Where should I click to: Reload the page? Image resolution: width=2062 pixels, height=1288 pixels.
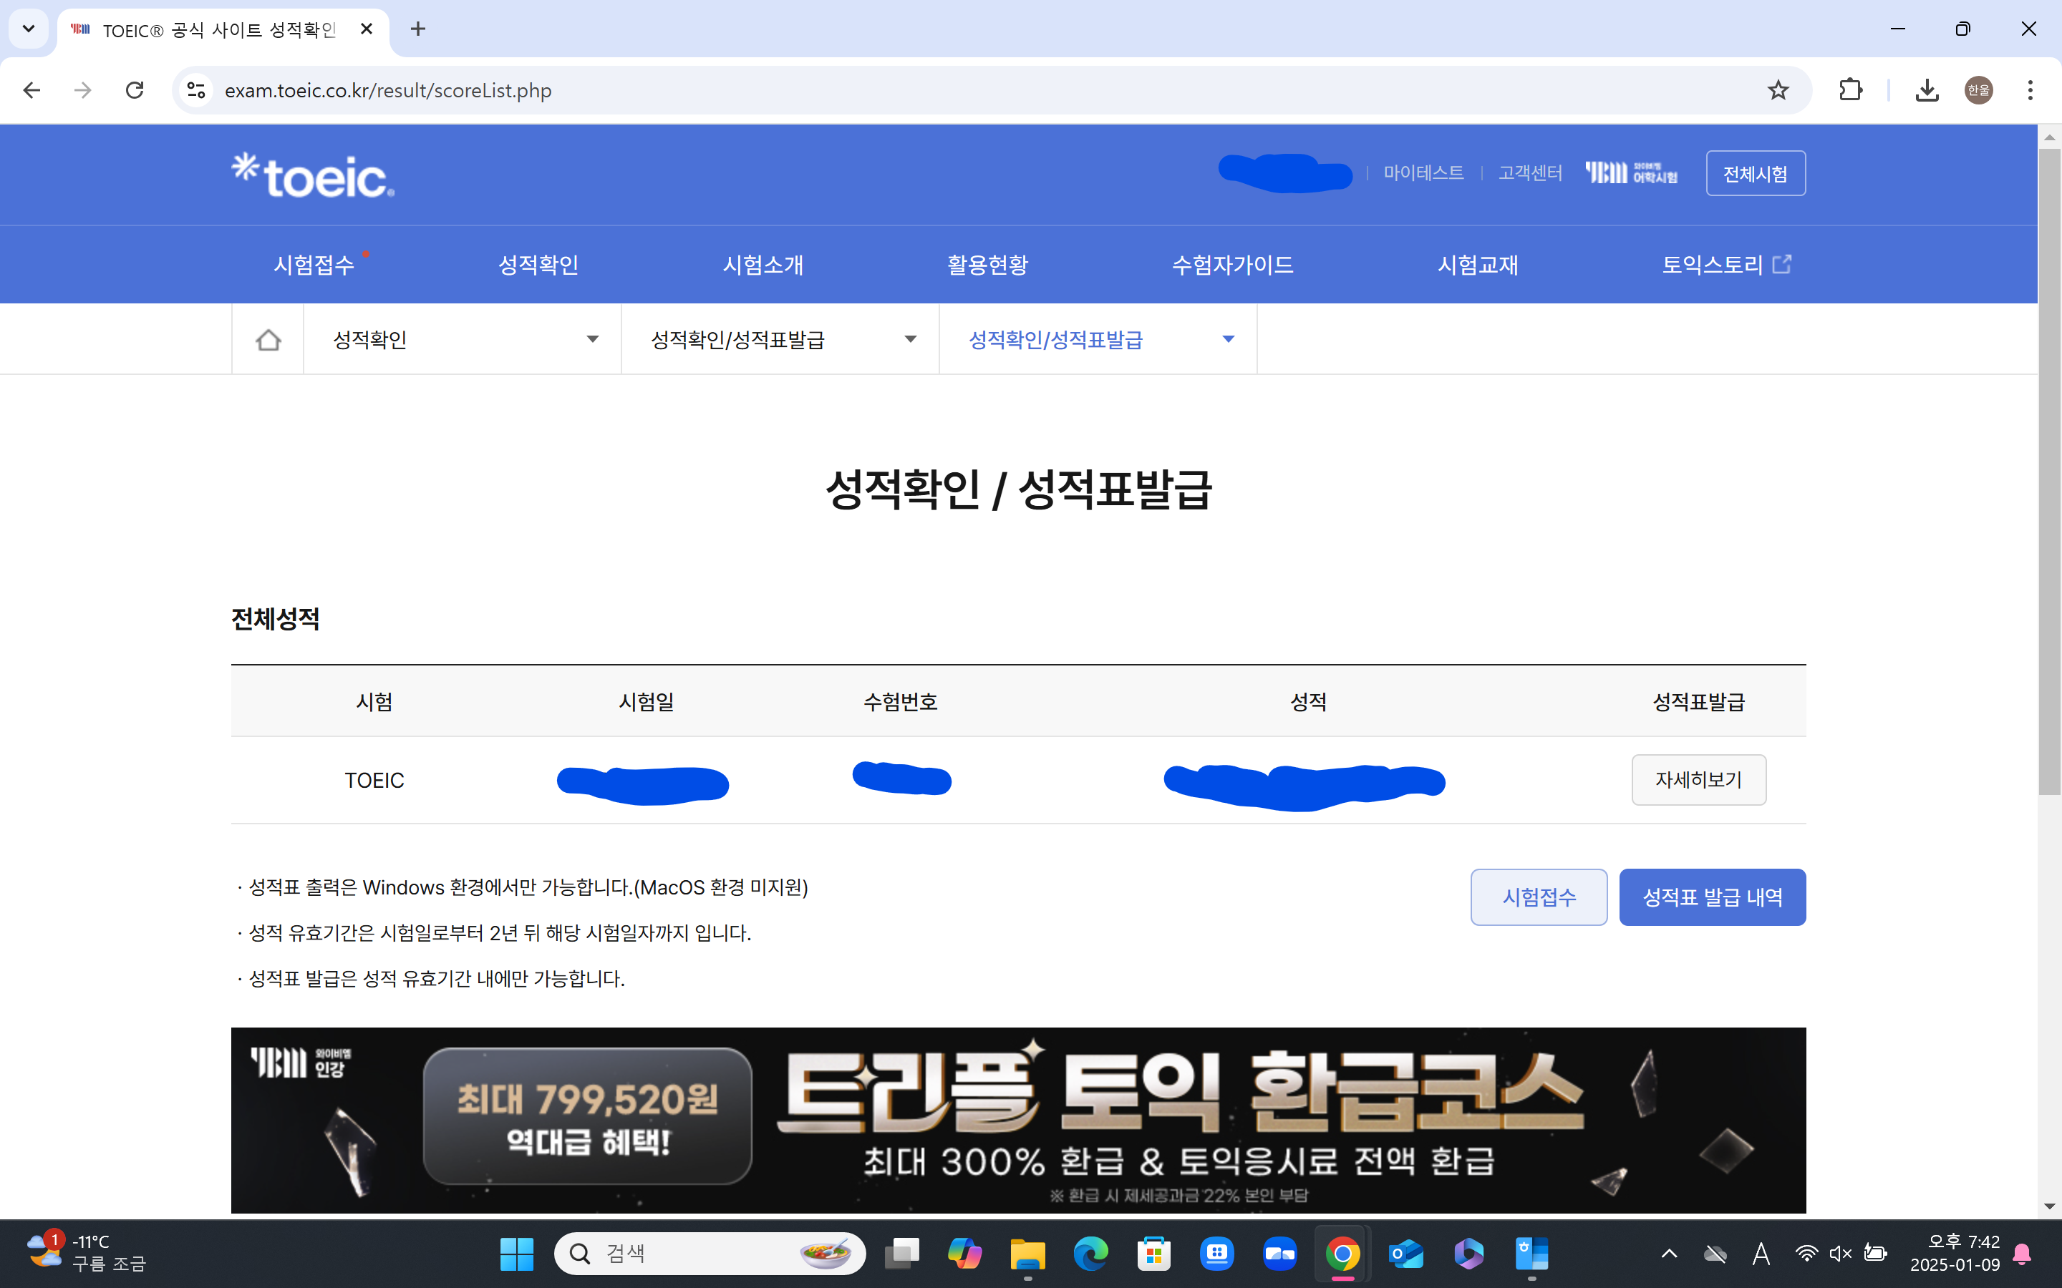135,90
